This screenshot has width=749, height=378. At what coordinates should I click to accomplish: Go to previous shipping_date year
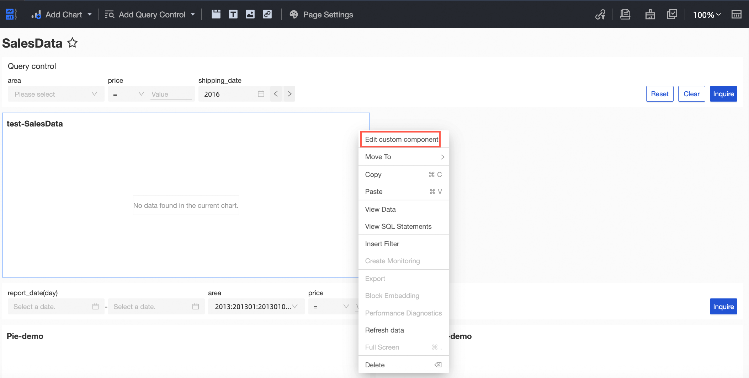coord(276,94)
